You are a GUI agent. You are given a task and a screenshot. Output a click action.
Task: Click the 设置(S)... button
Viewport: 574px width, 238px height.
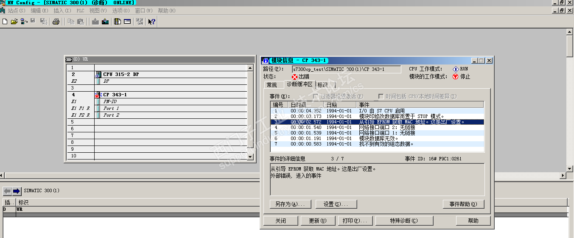336,204
